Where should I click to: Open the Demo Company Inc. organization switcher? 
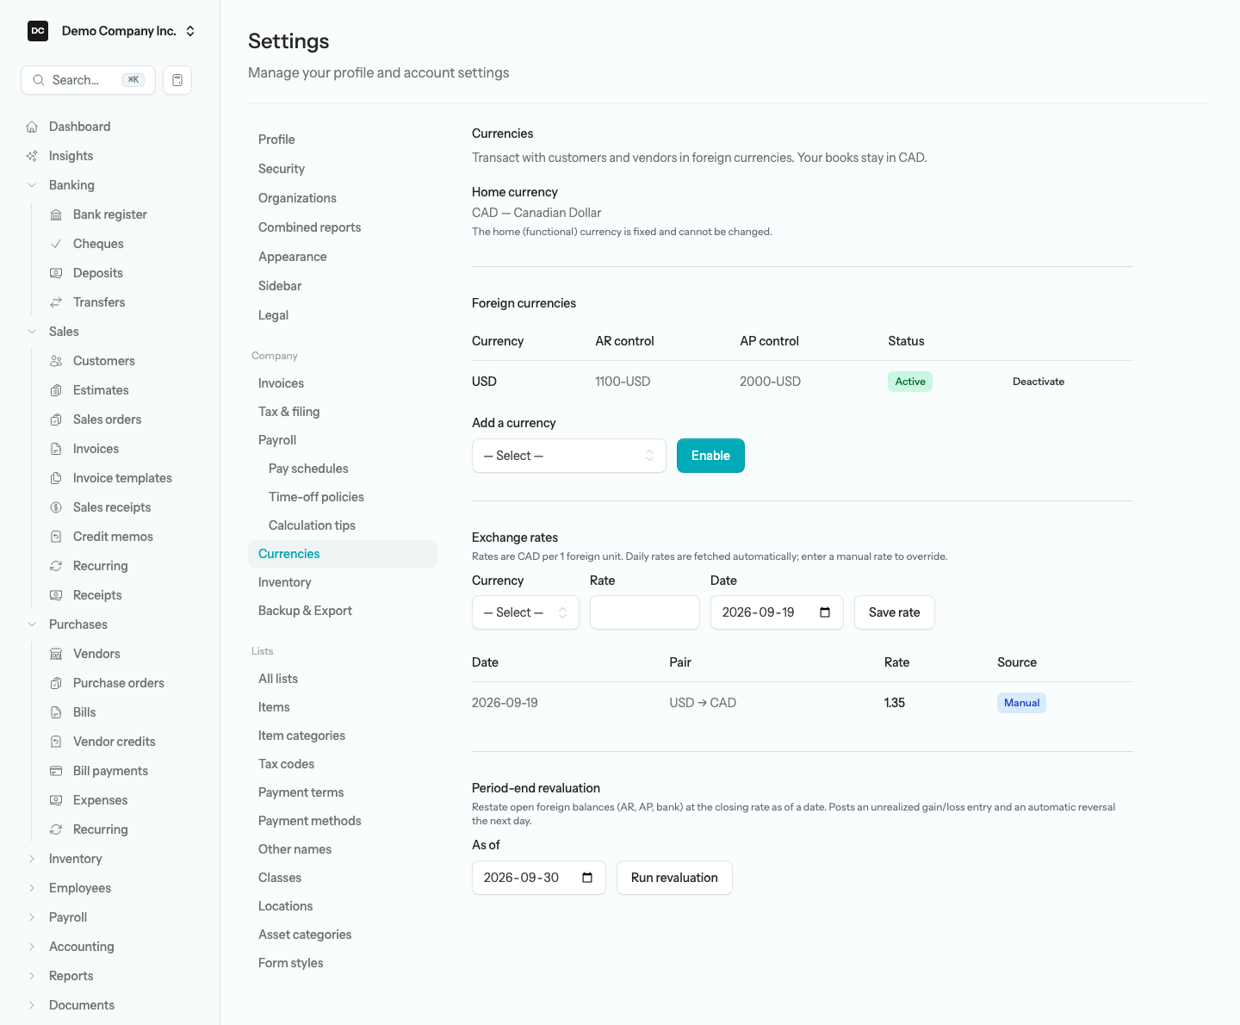point(112,31)
